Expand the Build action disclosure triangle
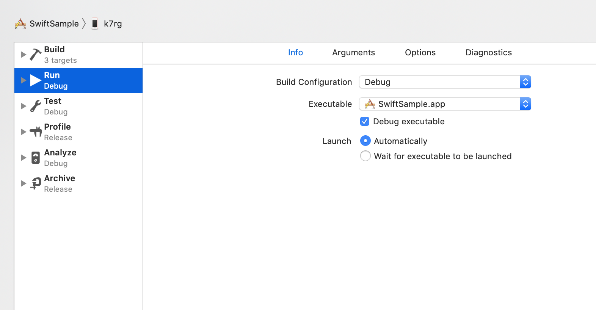Image resolution: width=596 pixels, height=310 pixels. pyautogui.click(x=23, y=55)
